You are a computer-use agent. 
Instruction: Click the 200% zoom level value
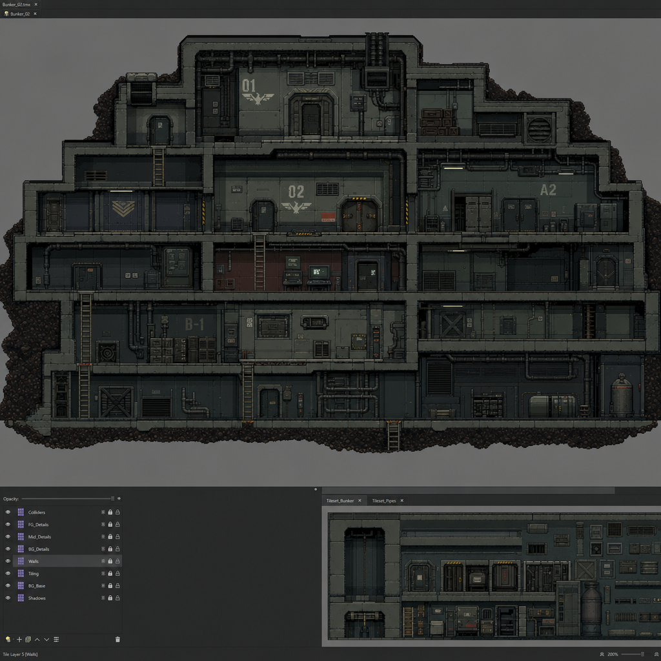613,655
